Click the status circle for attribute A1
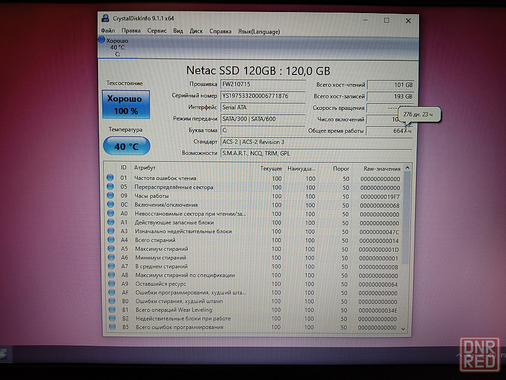Image resolution: width=506 pixels, height=380 pixels. pyautogui.click(x=111, y=222)
